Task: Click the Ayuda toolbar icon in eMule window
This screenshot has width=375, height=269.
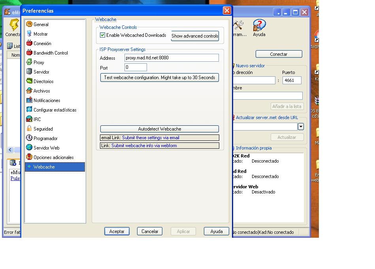Action: (x=259, y=25)
